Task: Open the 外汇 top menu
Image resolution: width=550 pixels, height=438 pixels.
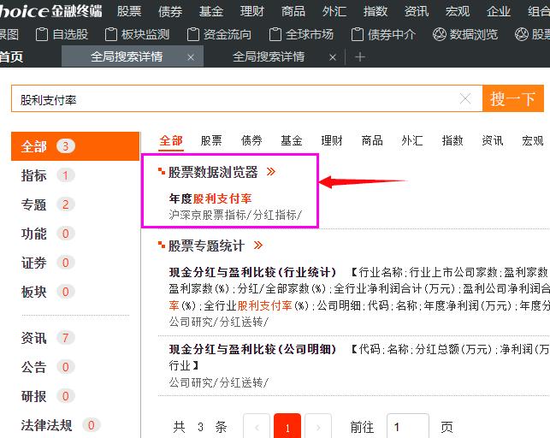Action: [334, 11]
